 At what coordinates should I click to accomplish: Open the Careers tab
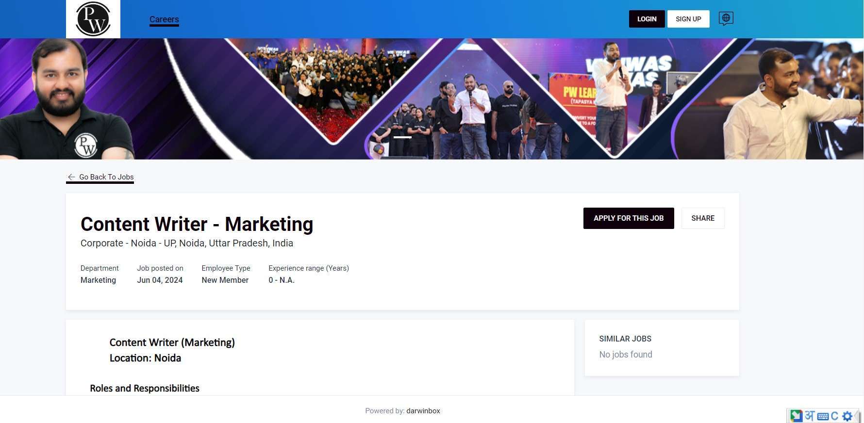[x=164, y=19]
